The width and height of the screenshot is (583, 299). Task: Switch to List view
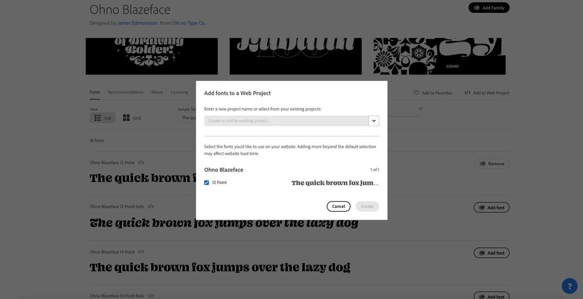tap(103, 118)
